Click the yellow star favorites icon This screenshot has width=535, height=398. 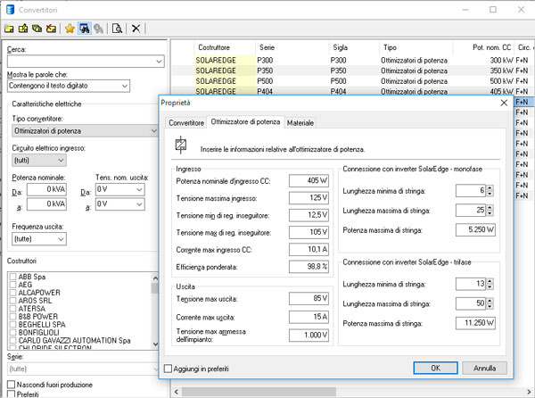click(x=70, y=29)
